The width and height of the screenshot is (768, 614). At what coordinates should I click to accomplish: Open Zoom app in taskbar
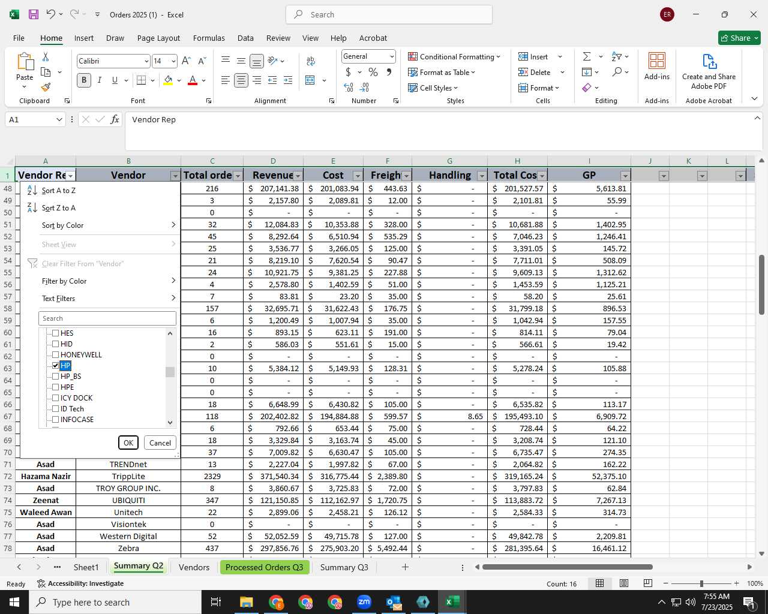tap(364, 602)
